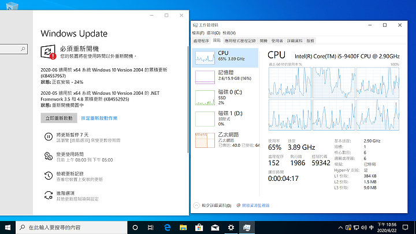Open the 開啟資源監視器 resource monitor link
Viewport: 416px width, 234px height.
(x=255, y=205)
